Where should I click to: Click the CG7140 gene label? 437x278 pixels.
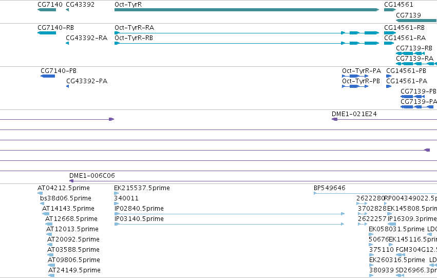coord(50,5)
